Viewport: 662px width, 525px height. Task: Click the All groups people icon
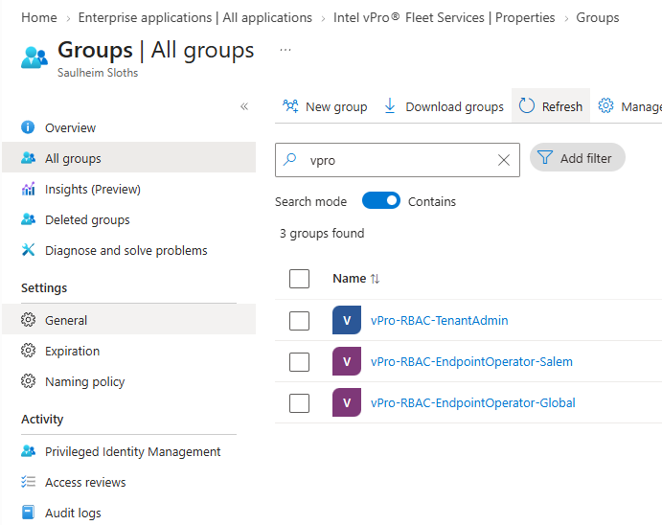coord(28,158)
